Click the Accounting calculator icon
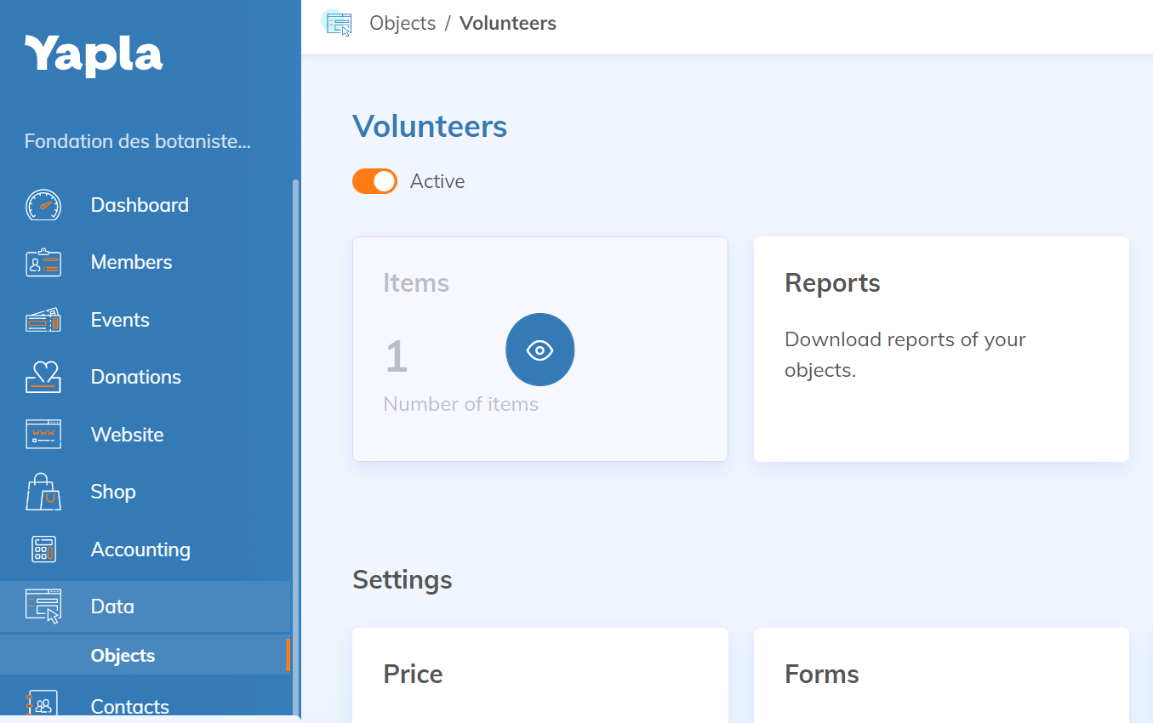 pos(43,549)
